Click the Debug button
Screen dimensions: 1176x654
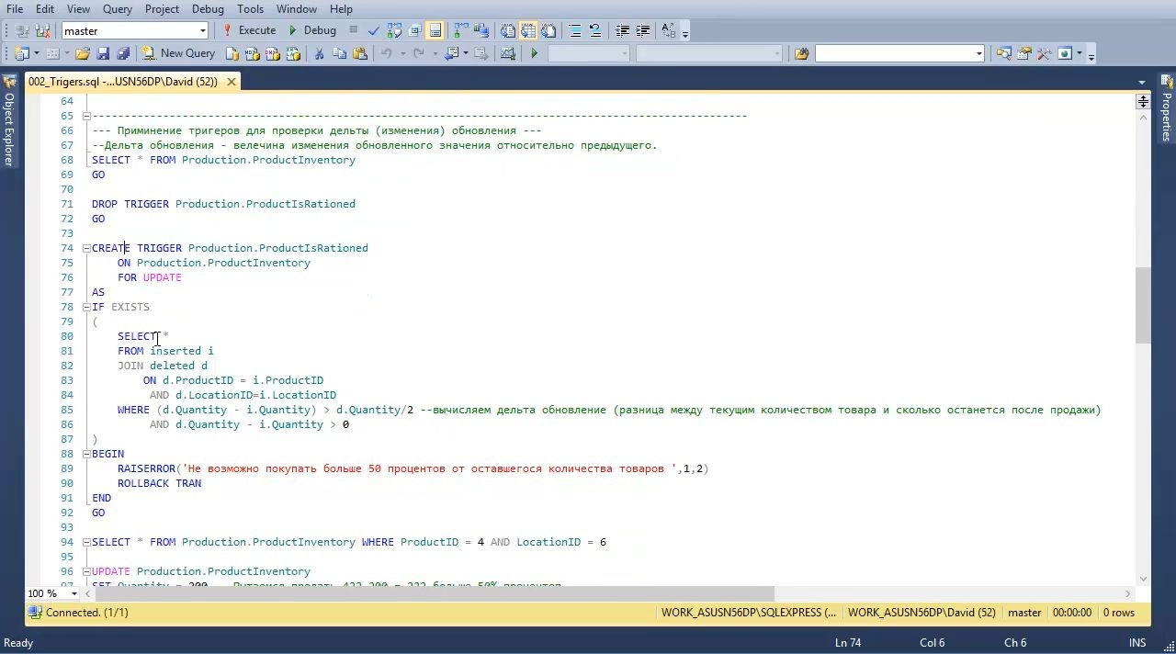[313, 31]
